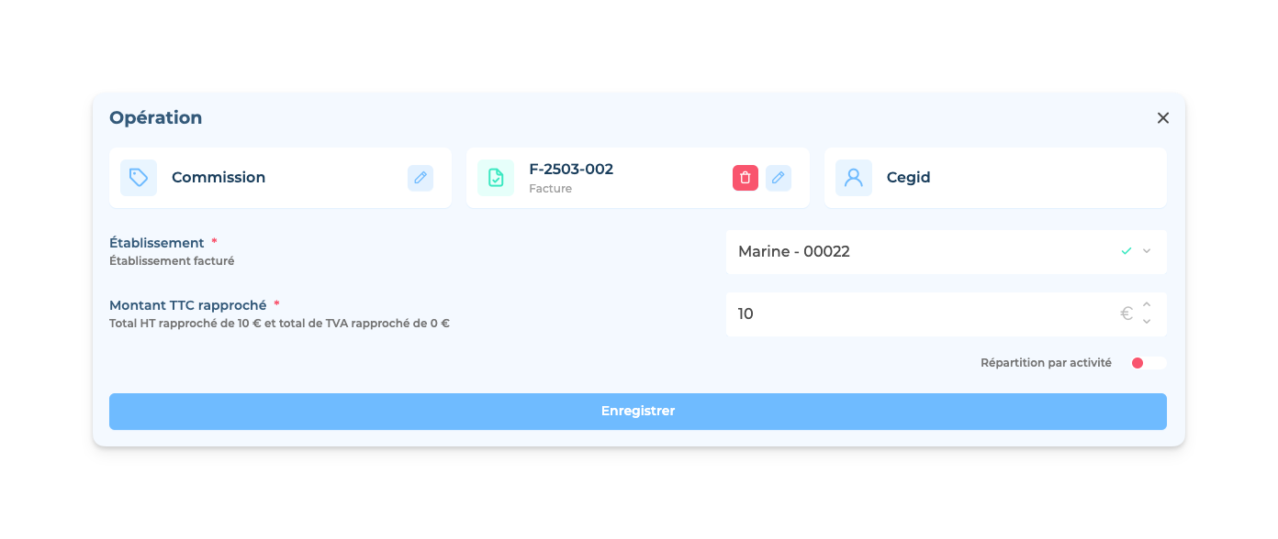
Task: Select the F-2503-002 Facture card
Action: click(x=638, y=178)
